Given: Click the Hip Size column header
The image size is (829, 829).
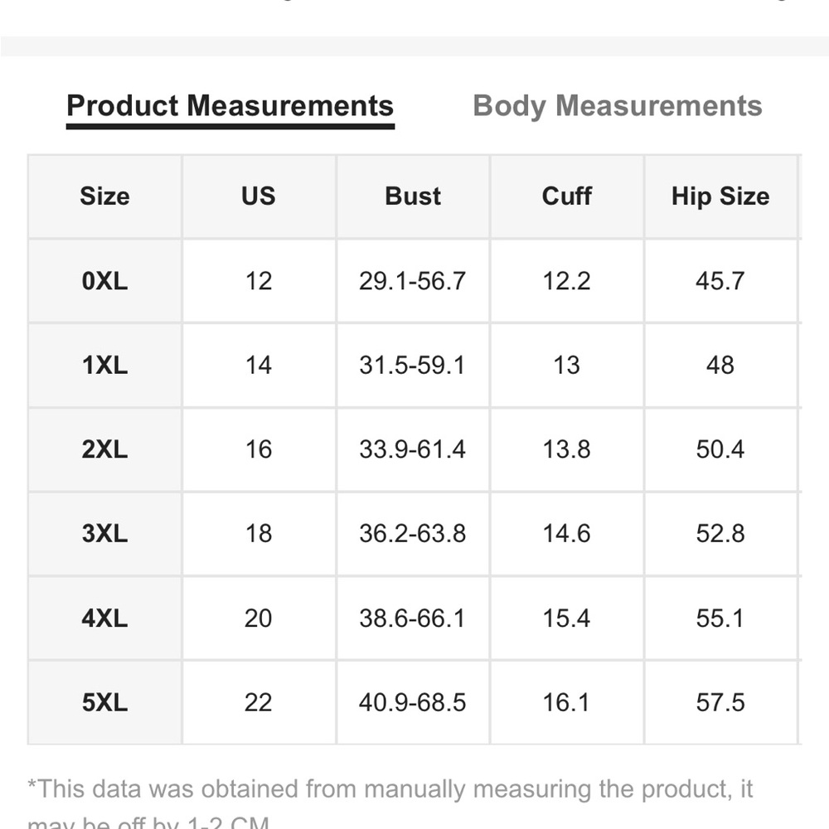Looking at the screenshot, I should [720, 196].
